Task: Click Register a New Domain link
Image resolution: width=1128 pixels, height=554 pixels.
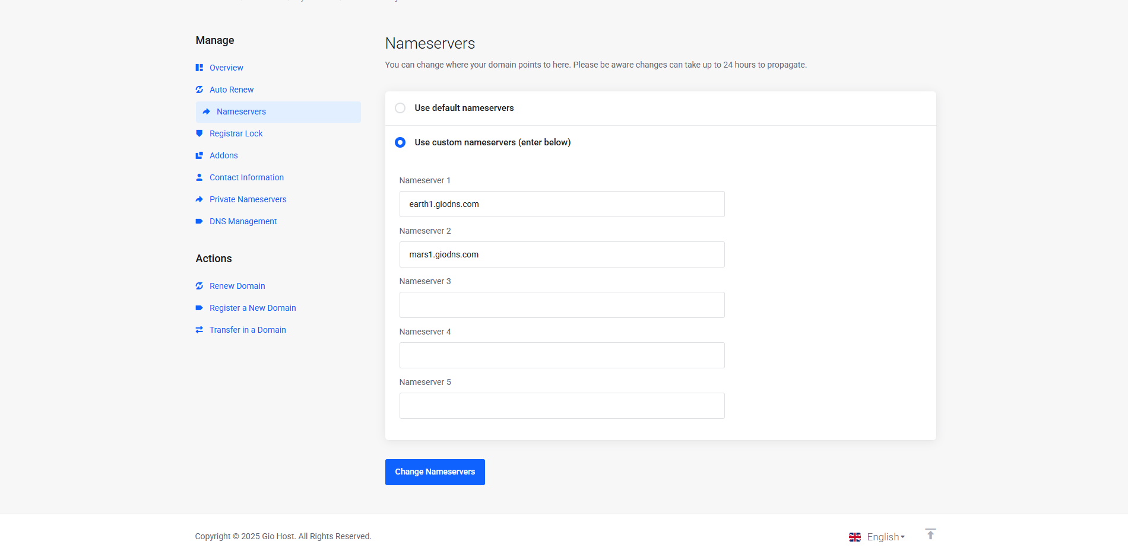Action: [x=252, y=308]
